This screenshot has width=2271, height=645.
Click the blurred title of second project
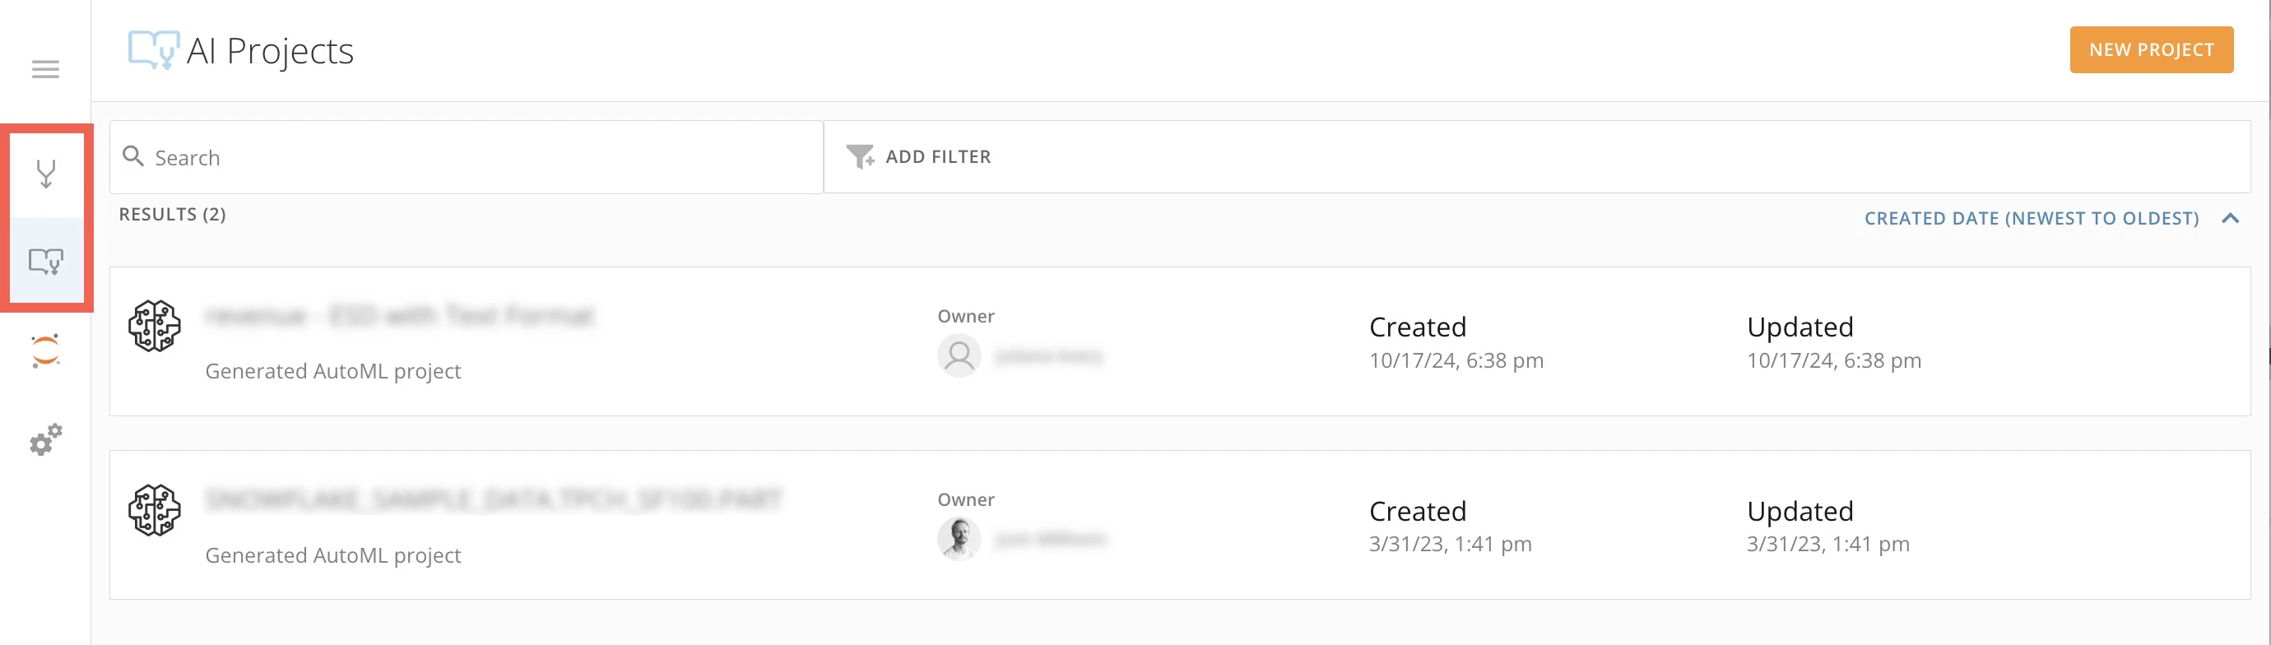[494, 499]
